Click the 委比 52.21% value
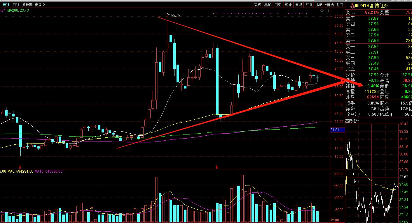This screenshot has width=412, height=223. 372,13
